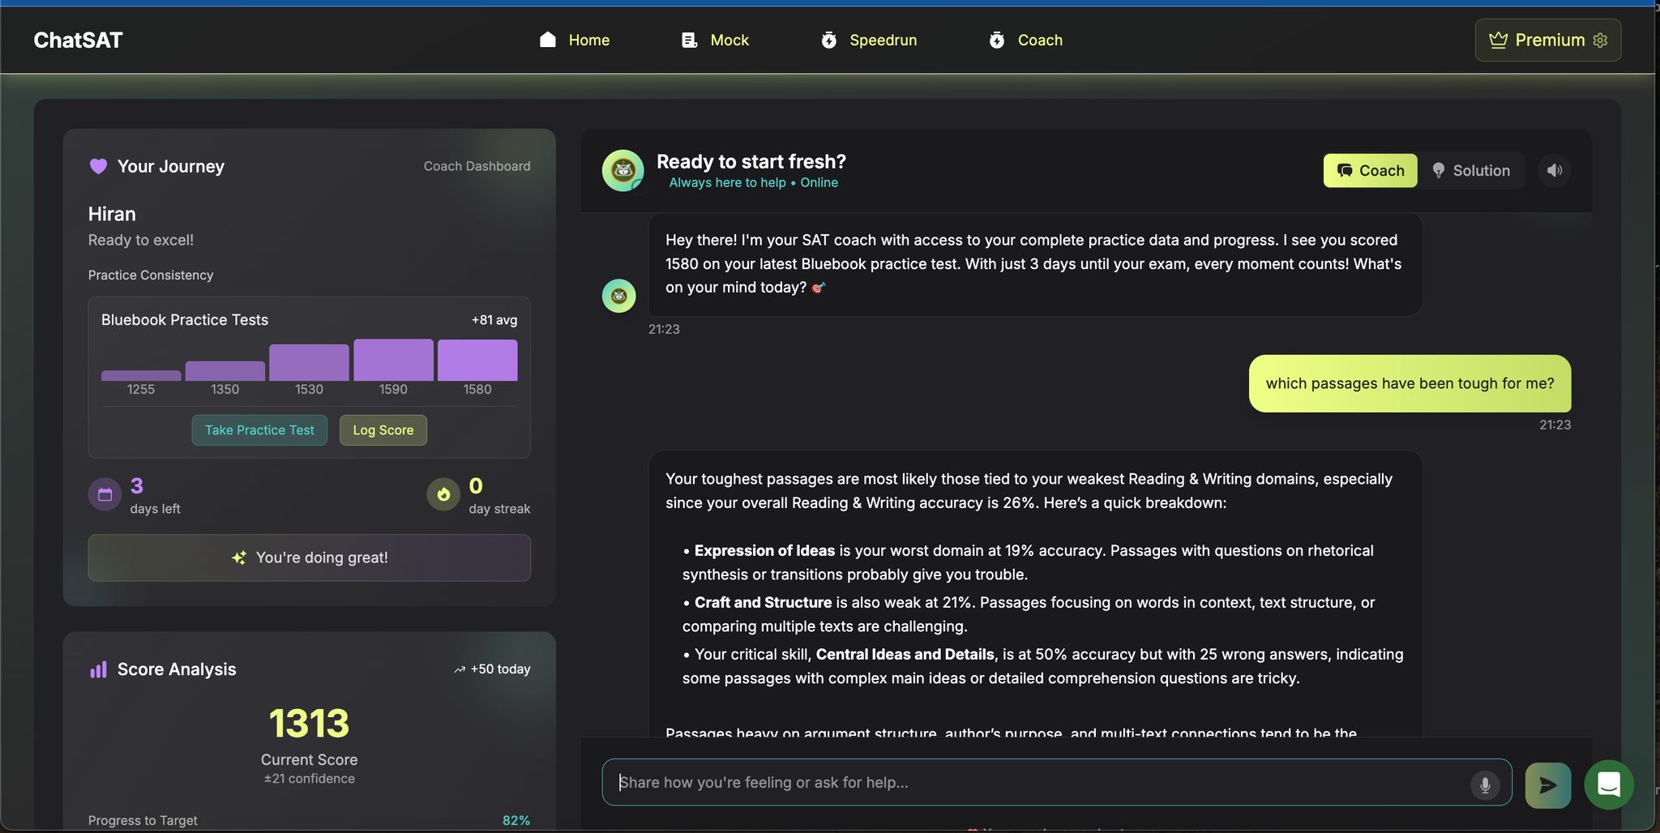Click the coach owl avatar in header

(x=622, y=170)
